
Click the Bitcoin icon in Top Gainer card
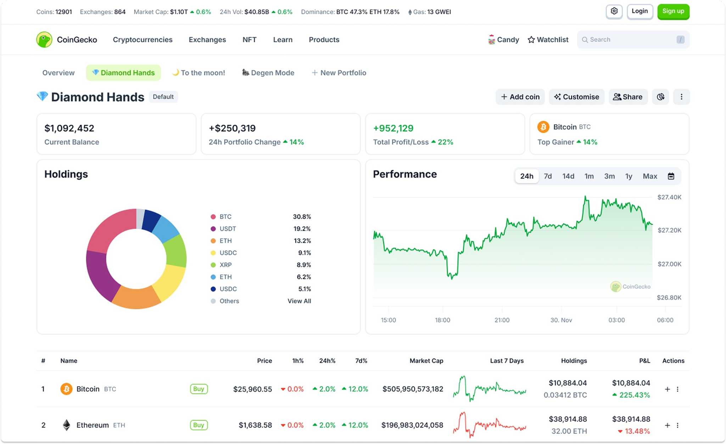click(x=543, y=127)
